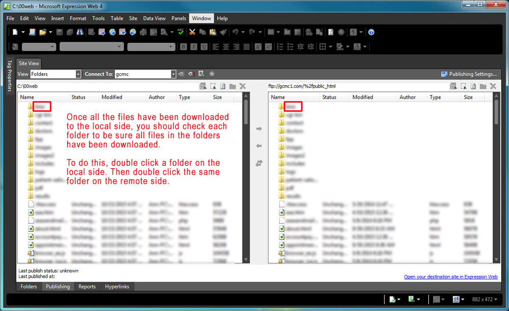Click the synchronize files double arrow
The image size is (509, 311).
click(x=259, y=163)
